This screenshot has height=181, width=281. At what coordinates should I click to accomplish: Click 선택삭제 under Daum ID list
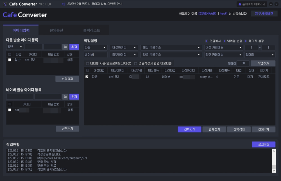67,79
